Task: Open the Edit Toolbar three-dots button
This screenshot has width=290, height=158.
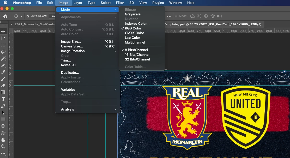Action: coord(3,153)
